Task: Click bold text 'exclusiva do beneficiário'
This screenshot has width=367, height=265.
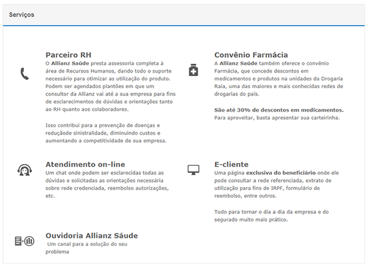Action: [281, 173]
